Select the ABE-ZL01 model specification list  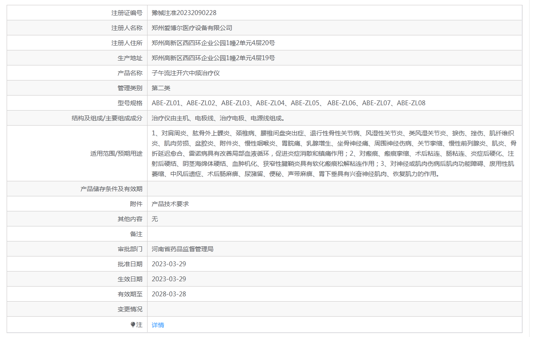coord(288,103)
